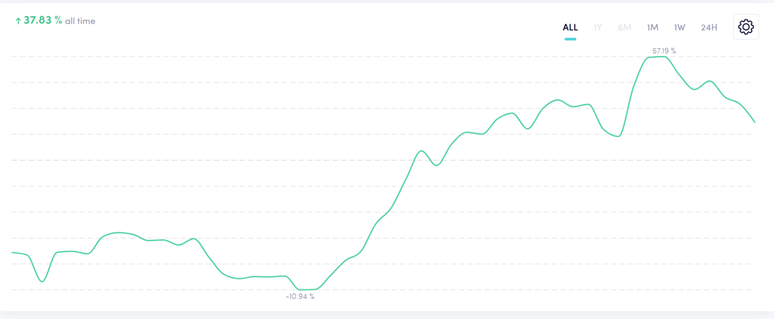Screen dimensions: 774x319
Task: Click the "all time" label text
Action: click(x=80, y=21)
